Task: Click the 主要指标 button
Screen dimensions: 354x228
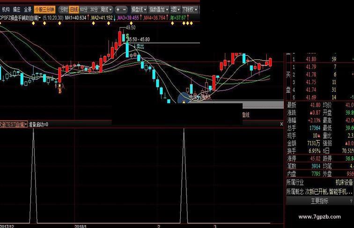Action: [x=319, y=201]
